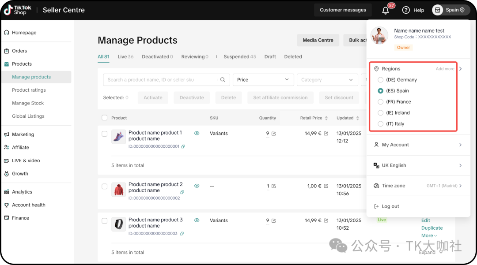Open the notifications bell
The height and width of the screenshot is (265, 477).
click(386, 10)
